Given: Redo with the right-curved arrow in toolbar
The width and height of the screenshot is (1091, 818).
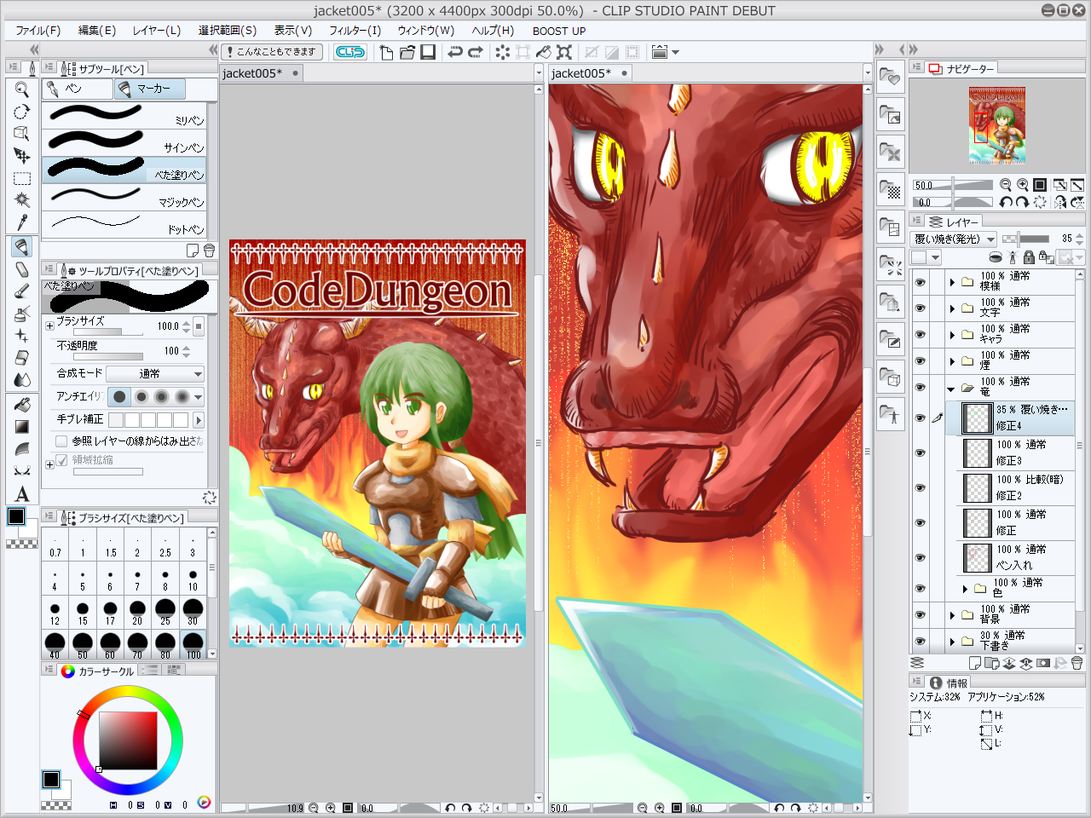Looking at the screenshot, I should pyautogui.click(x=476, y=52).
